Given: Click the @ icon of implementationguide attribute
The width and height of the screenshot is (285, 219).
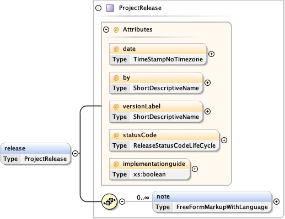Looking at the screenshot, I should (x=116, y=164).
